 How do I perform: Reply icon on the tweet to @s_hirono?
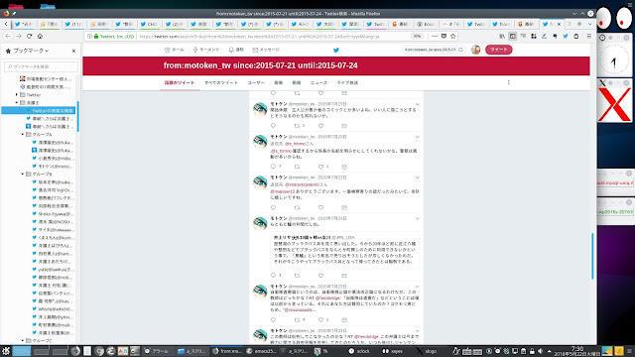point(274,167)
